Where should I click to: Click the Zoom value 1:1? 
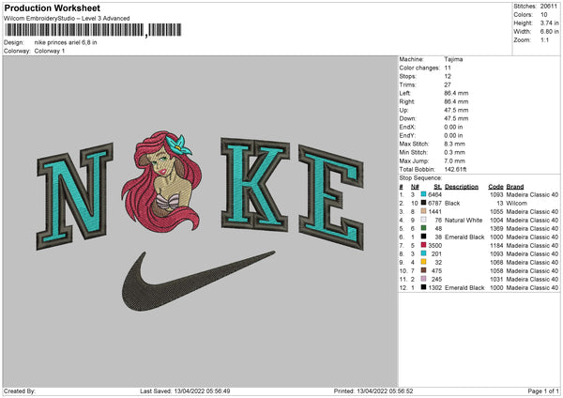544,39
